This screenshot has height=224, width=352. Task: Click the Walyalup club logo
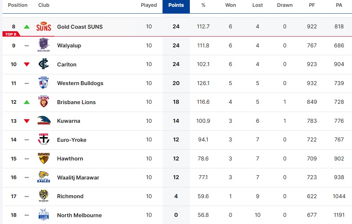[44, 45]
